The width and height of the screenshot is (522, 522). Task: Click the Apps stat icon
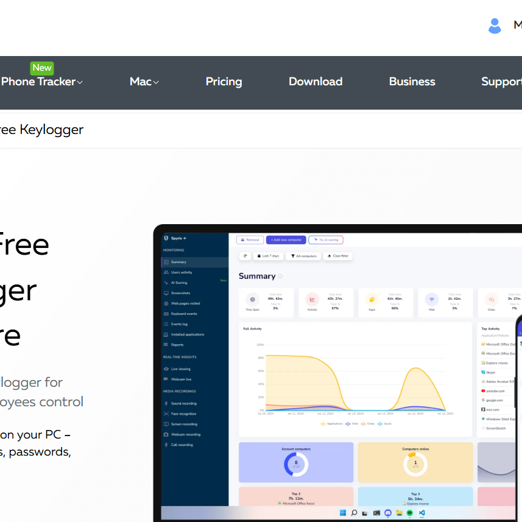click(372, 300)
